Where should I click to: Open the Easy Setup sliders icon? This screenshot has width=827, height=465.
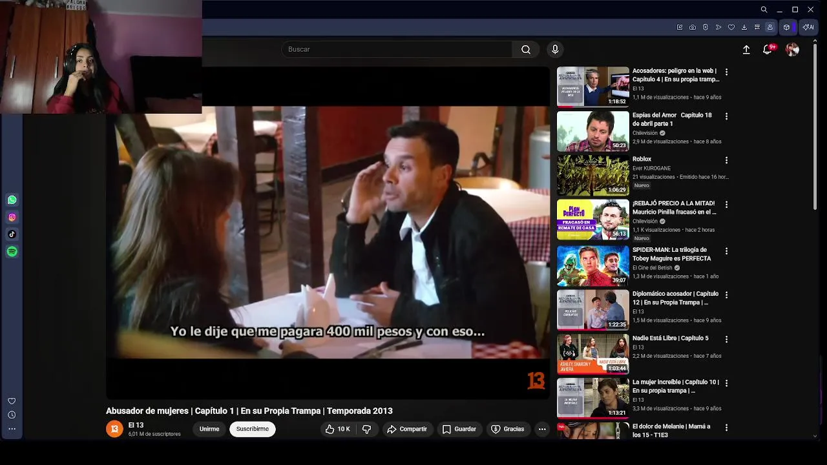point(757,27)
